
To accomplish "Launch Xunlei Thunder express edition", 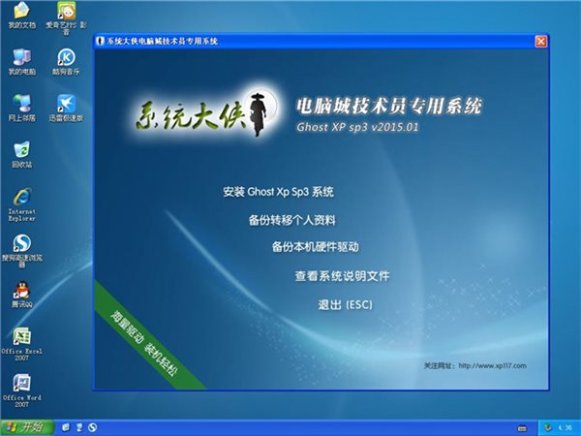I will click(x=66, y=108).
